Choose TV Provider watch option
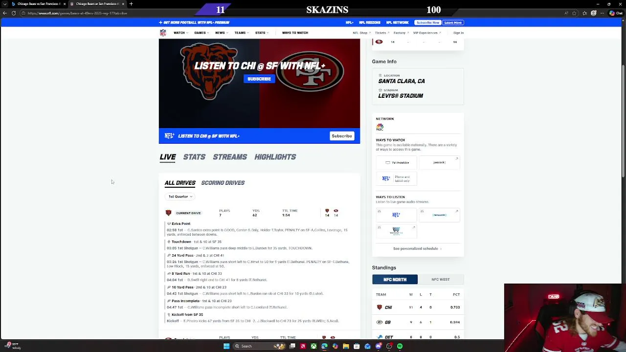 point(397,162)
